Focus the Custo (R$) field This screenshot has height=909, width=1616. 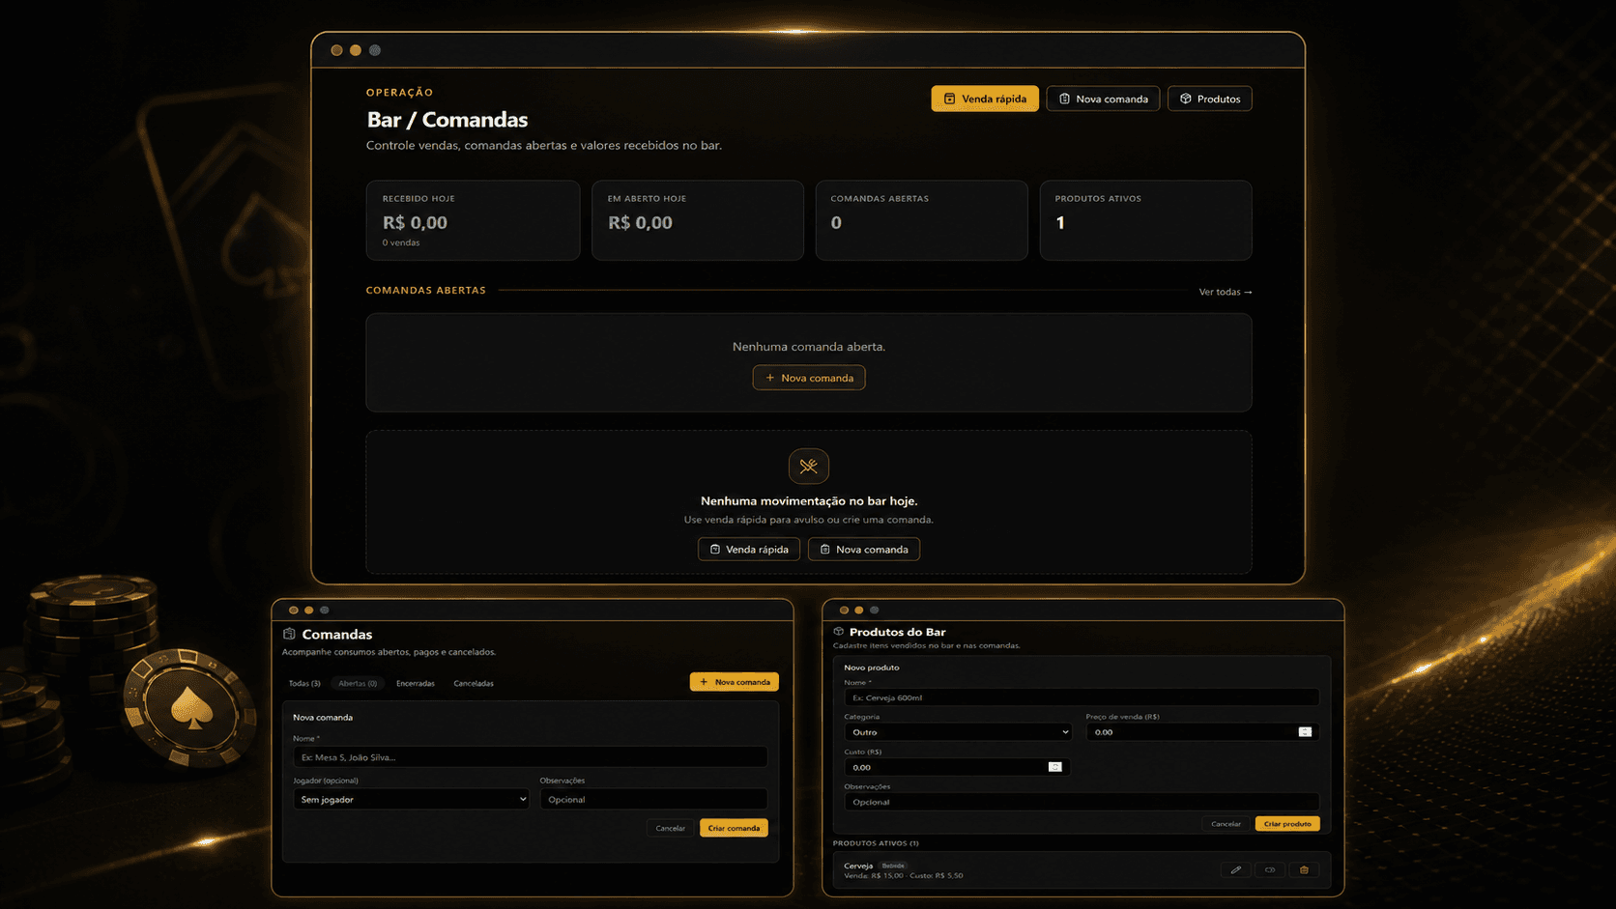pos(957,767)
